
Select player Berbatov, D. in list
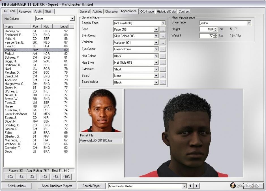[37, 65]
